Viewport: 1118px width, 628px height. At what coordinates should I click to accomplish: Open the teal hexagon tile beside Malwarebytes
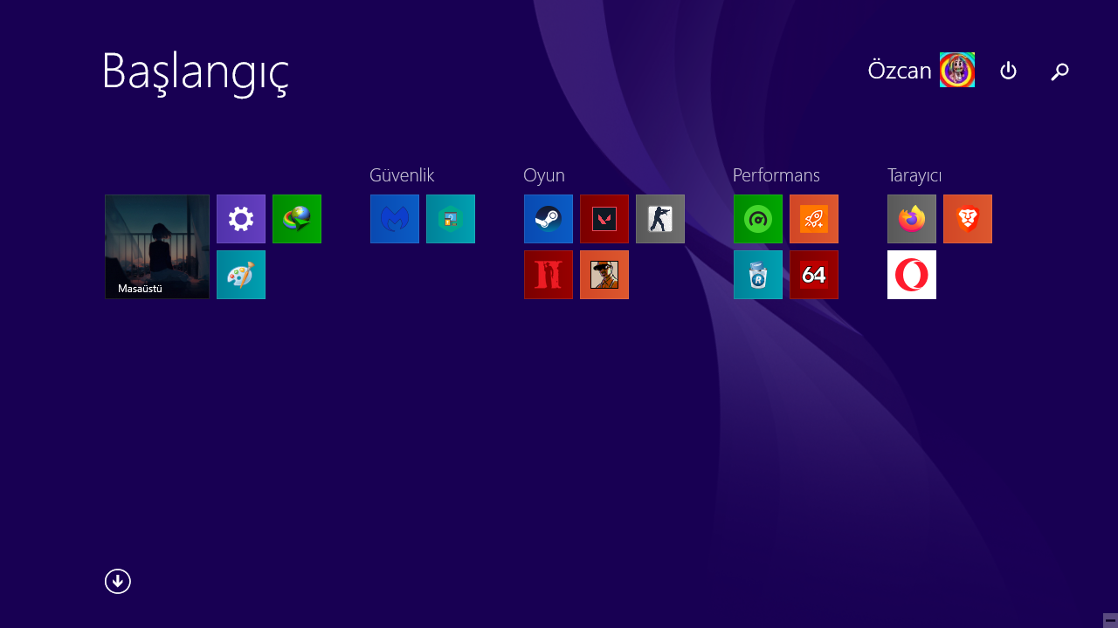(451, 219)
